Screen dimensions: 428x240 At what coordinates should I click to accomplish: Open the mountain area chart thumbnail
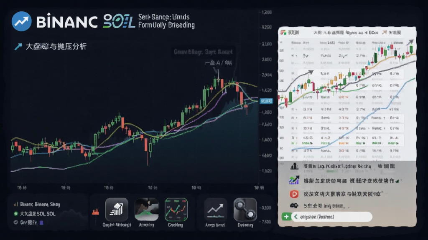147,209
